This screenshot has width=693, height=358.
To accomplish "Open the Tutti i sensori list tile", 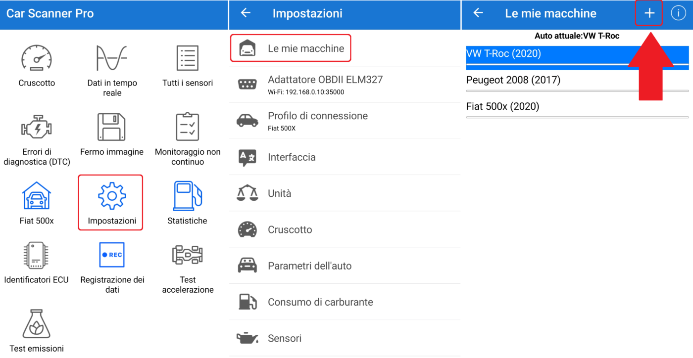I will (188, 65).
